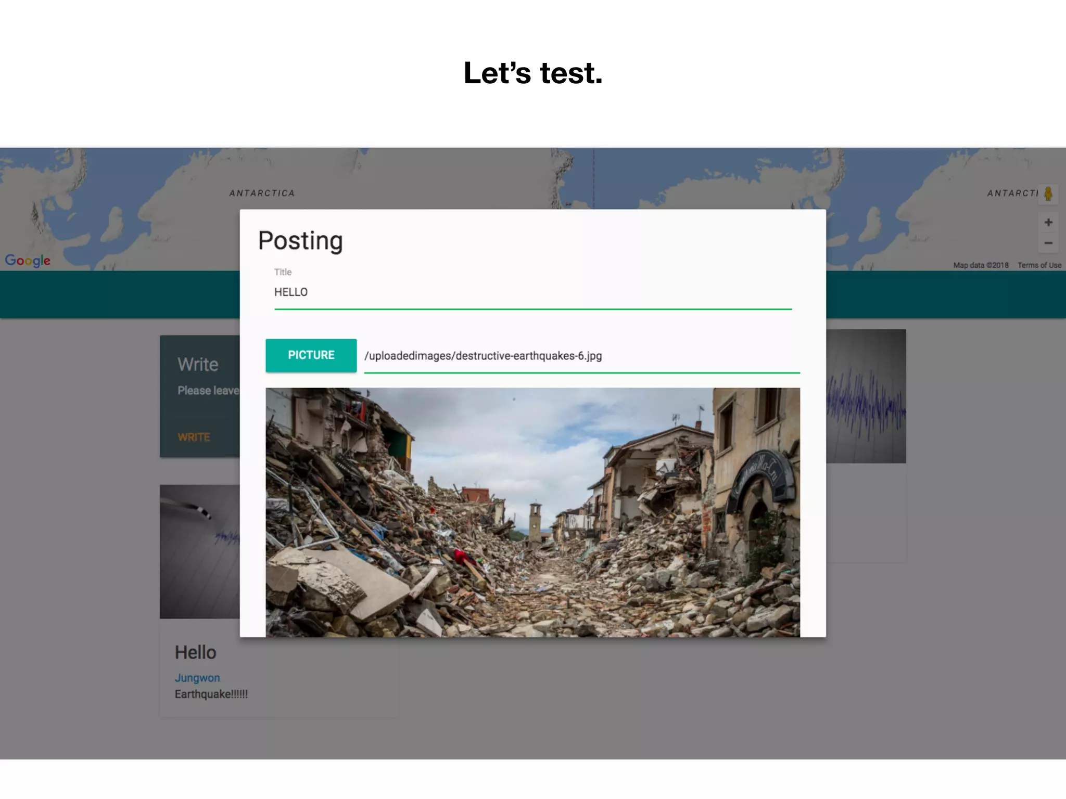This screenshot has width=1066, height=799.
Task: Click the Hello post title
Action: (x=195, y=652)
